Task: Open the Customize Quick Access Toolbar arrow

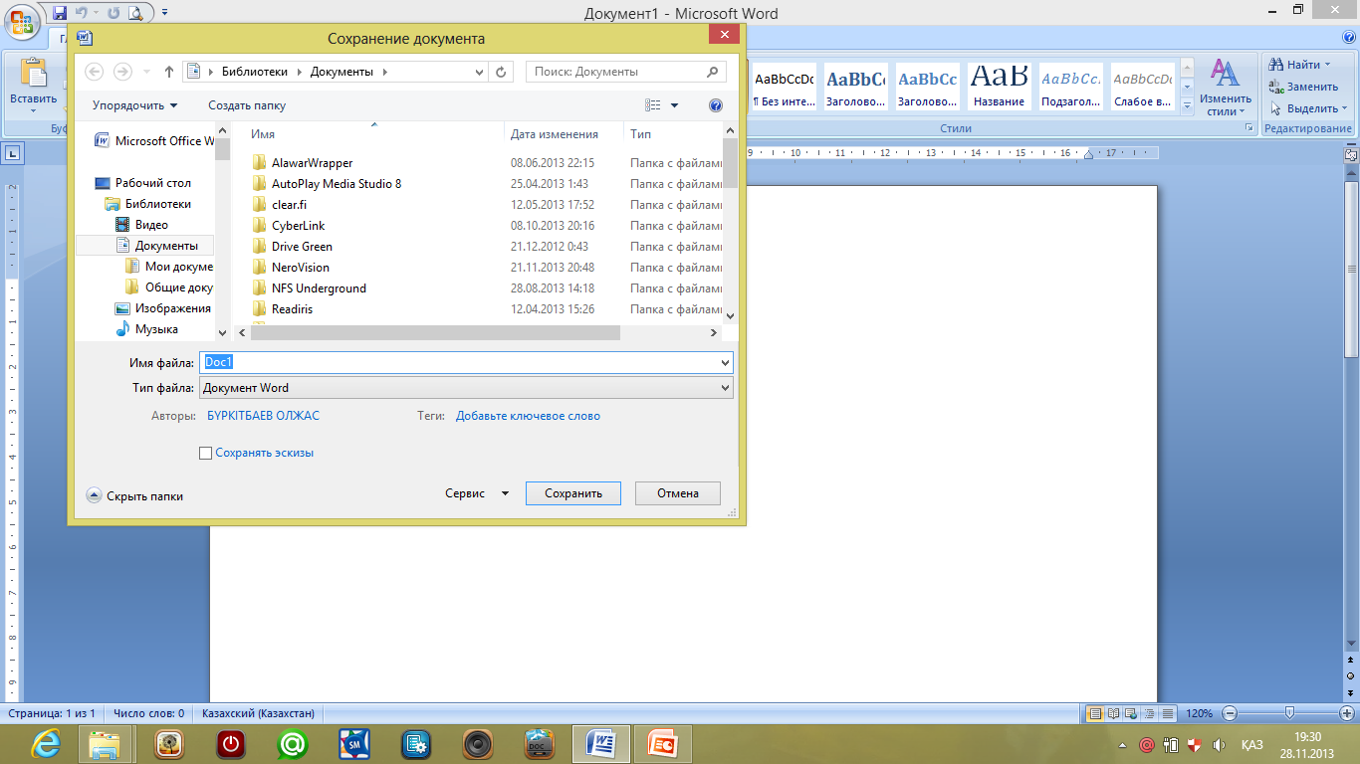Action: pyautogui.click(x=164, y=13)
